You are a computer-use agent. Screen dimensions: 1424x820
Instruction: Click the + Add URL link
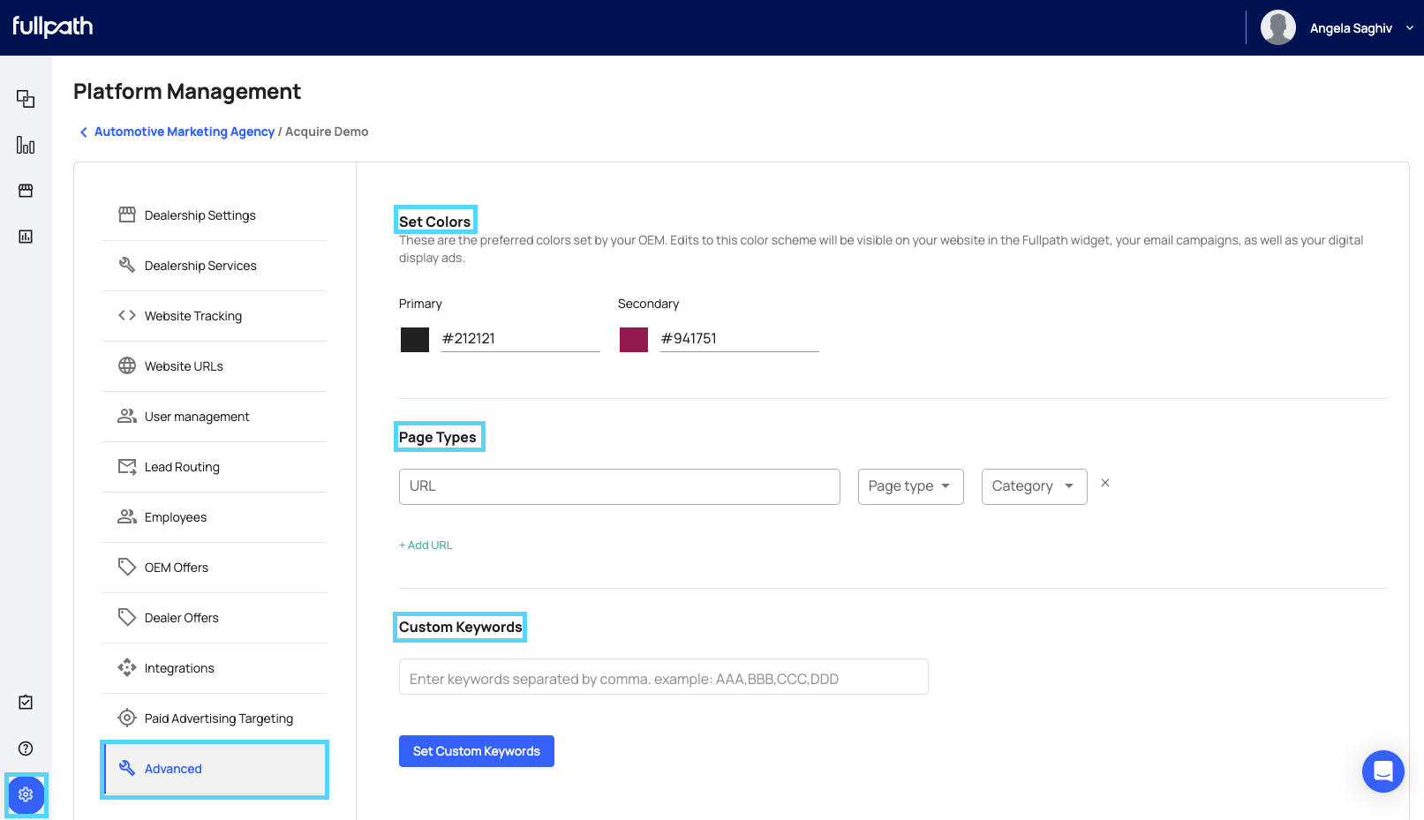(426, 545)
